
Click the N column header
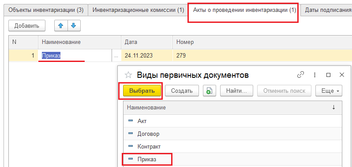[23, 42]
